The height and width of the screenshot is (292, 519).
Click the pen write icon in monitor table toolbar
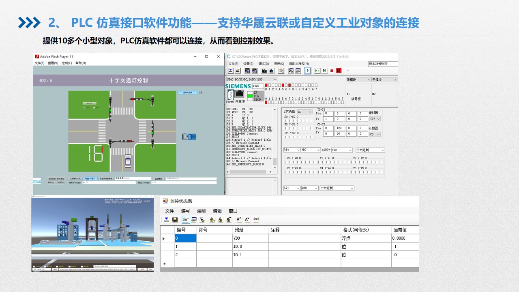point(202,219)
